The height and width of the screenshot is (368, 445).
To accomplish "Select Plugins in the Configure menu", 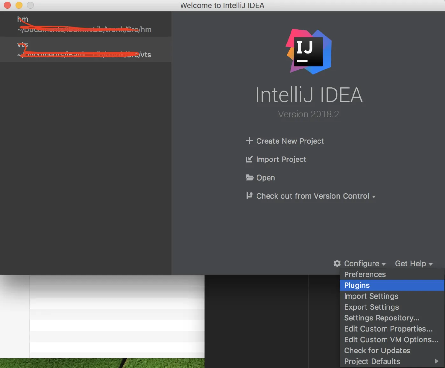I will pos(392,285).
